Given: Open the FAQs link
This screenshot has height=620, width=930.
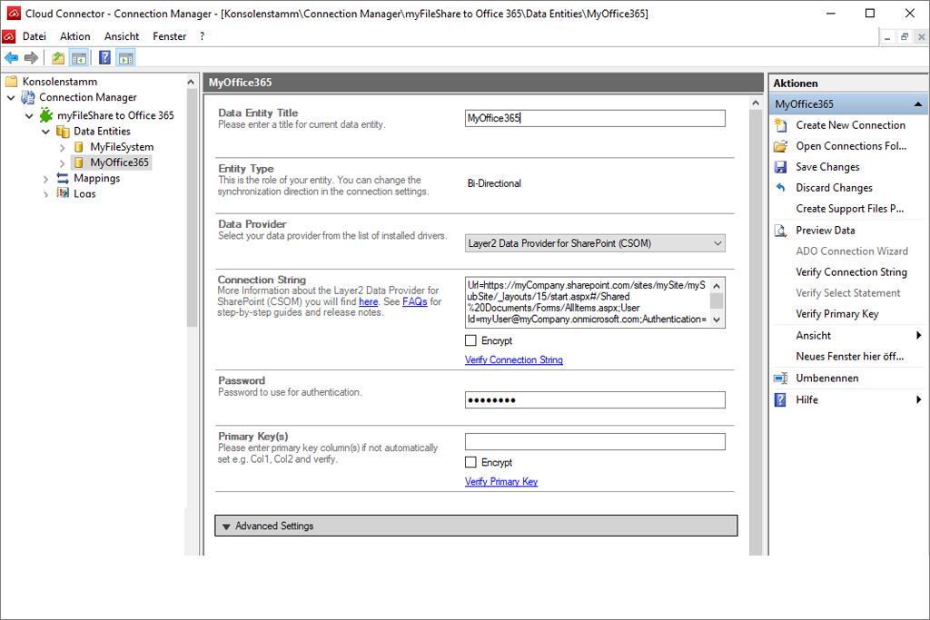Looking at the screenshot, I should pyautogui.click(x=414, y=301).
